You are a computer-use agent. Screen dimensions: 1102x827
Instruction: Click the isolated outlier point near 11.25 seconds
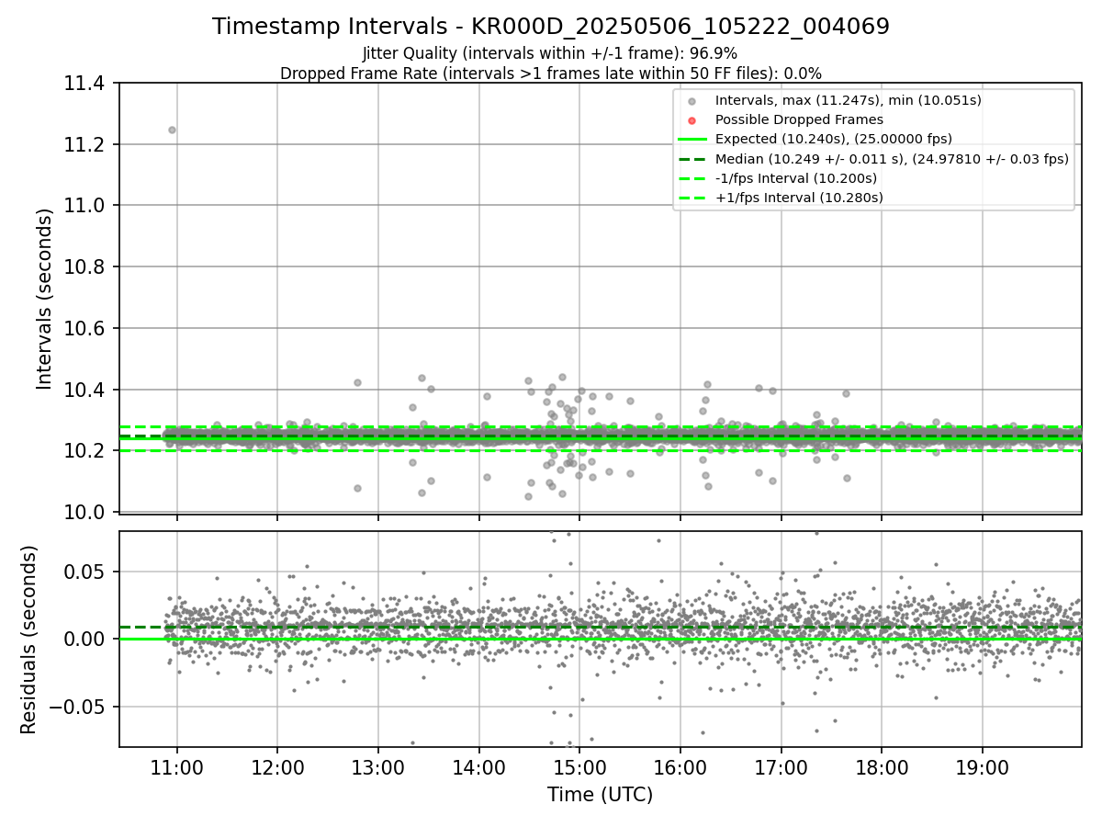click(172, 130)
